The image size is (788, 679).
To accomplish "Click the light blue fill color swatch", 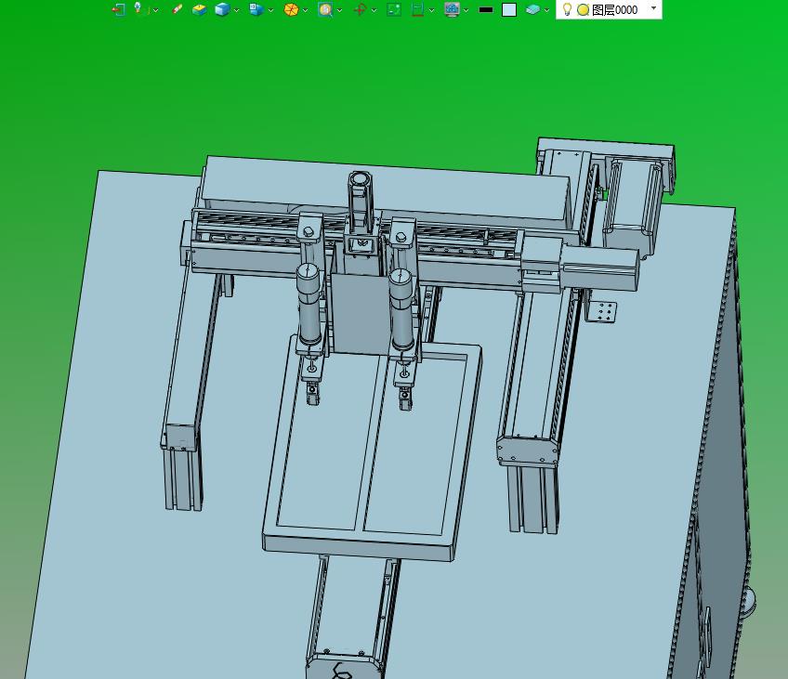I will (509, 10).
